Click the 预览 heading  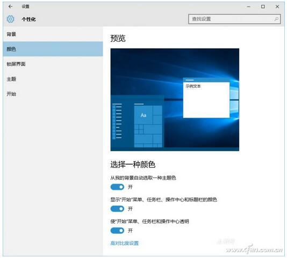coord(118,39)
